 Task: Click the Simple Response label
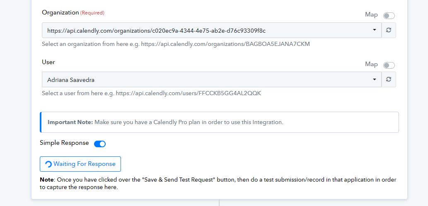(x=64, y=143)
